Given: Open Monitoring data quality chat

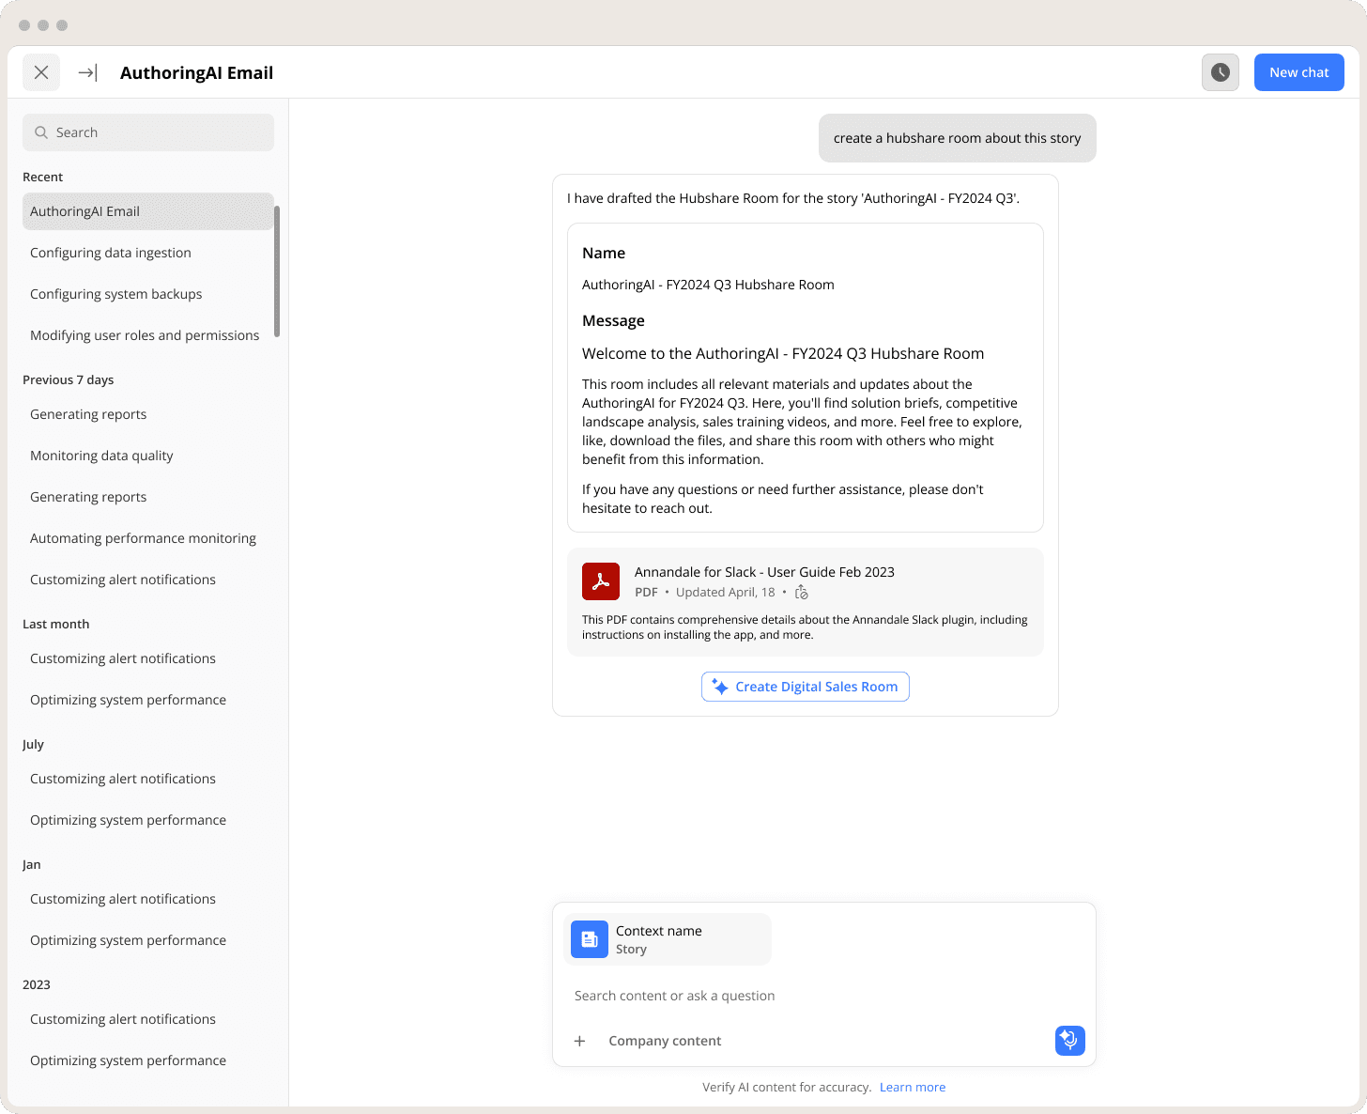Looking at the screenshot, I should [x=148, y=456].
